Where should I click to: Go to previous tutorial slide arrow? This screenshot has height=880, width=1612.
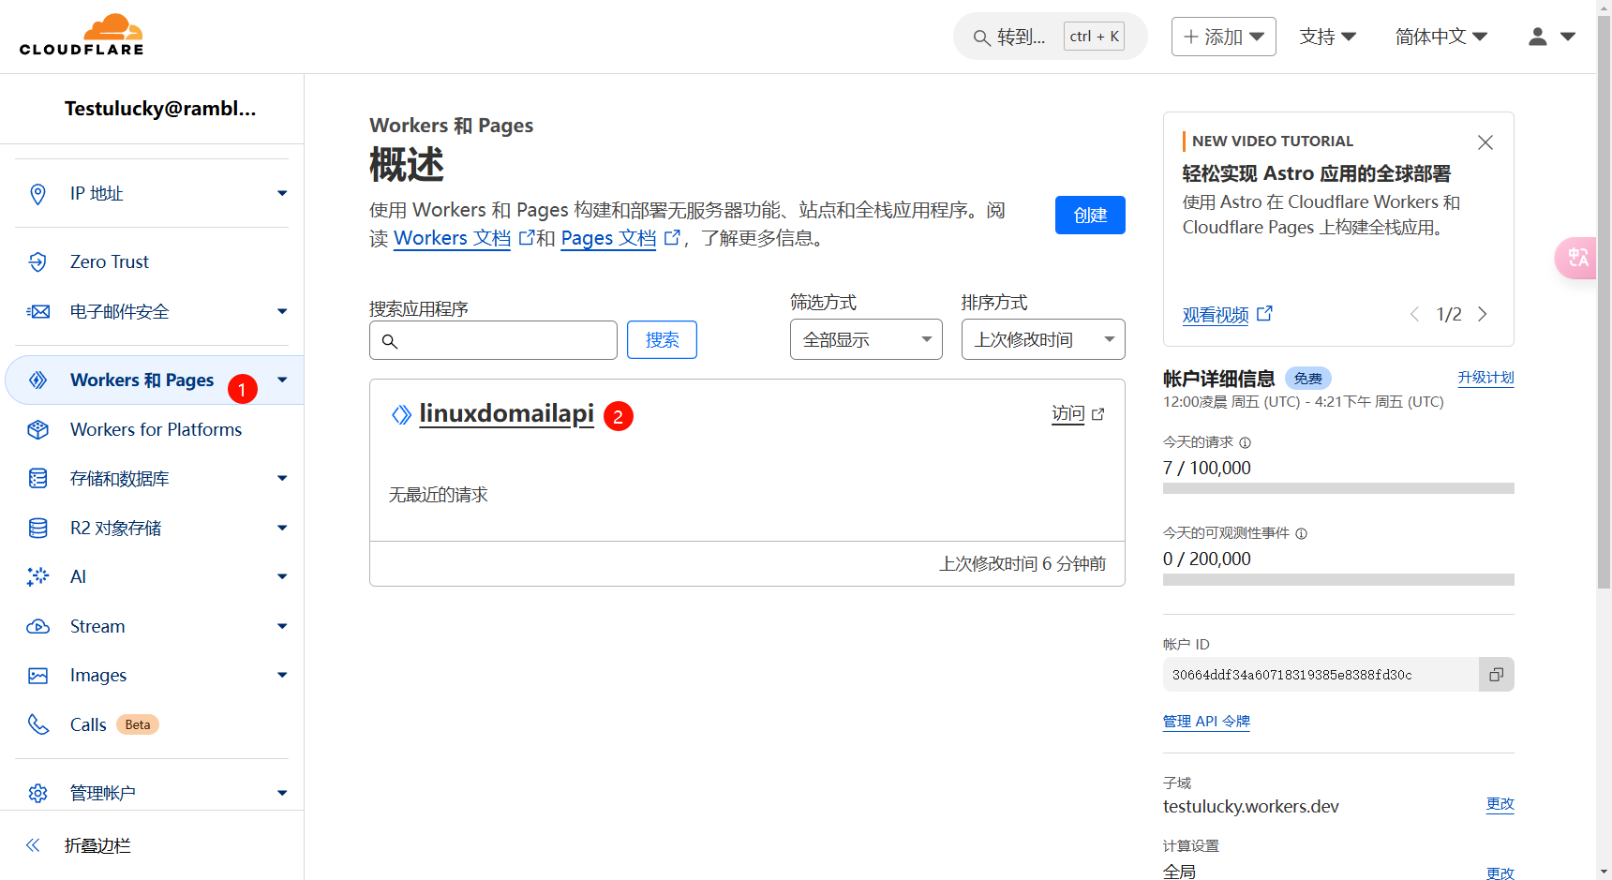coord(1415,314)
